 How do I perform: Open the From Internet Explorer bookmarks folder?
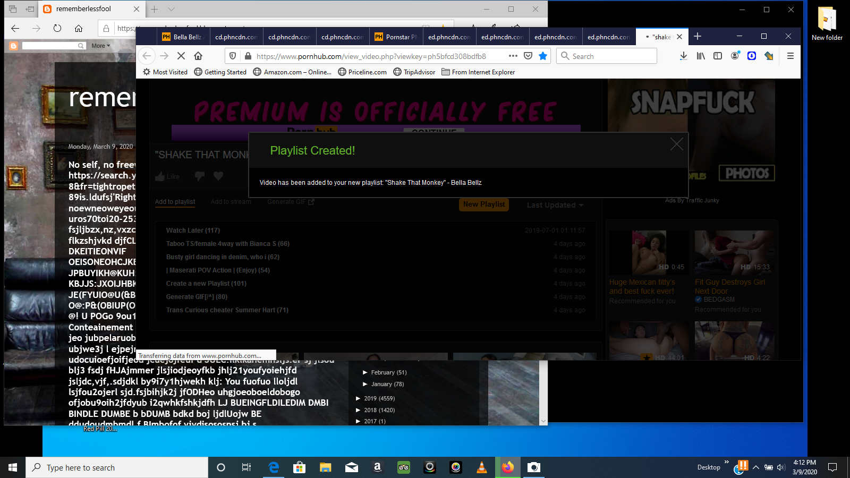(478, 72)
